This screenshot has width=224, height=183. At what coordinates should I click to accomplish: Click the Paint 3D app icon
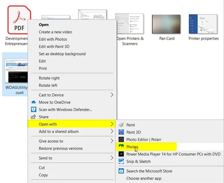click(121, 132)
